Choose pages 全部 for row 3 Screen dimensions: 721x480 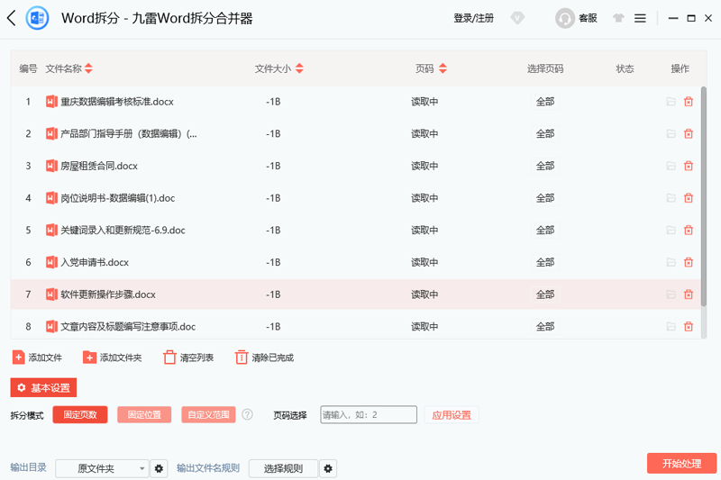tap(545, 166)
